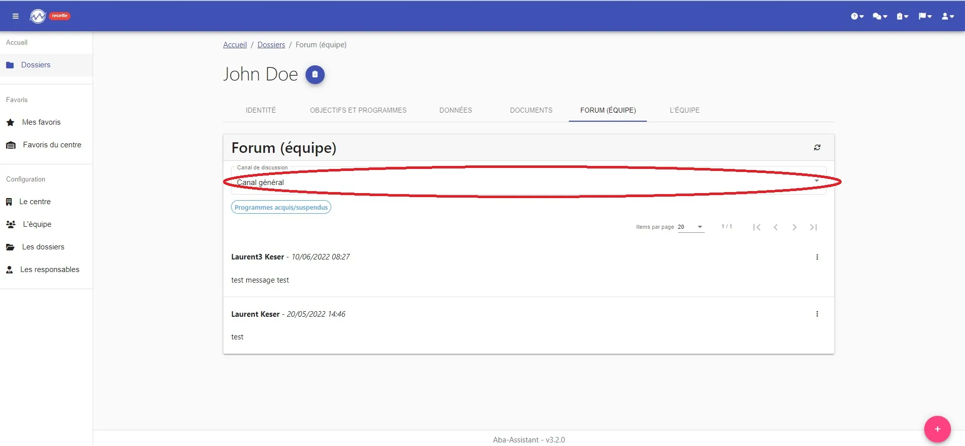Open options menu for Laurent3 Keser message
This screenshot has width=965, height=446.
[x=817, y=257]
